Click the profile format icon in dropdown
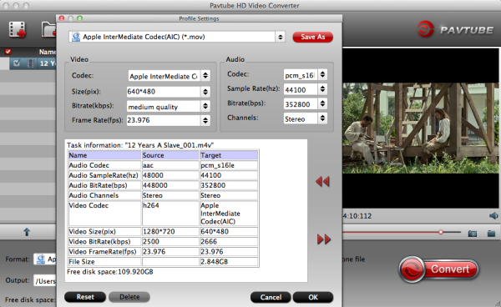 pos(76,37)
